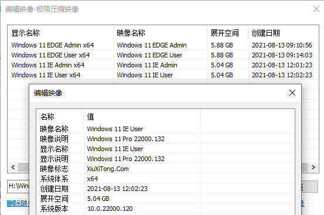Close the 编辑映像-极限压缩映像 window
This screenshot has height=215, width=324.
[316, 9]
